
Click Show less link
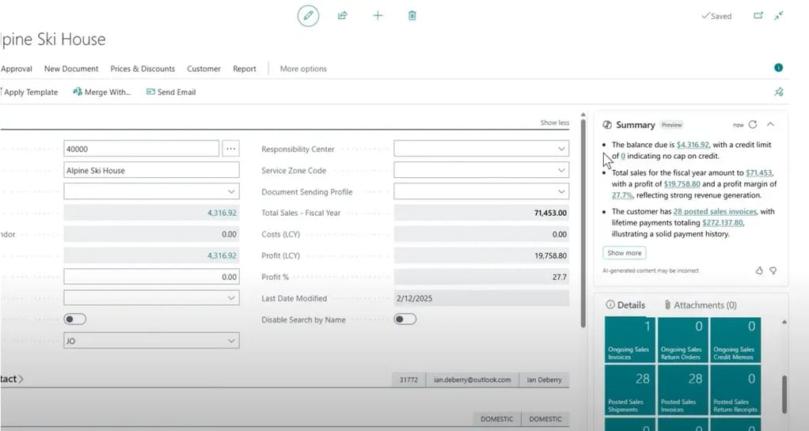click(x=555, y=123)
